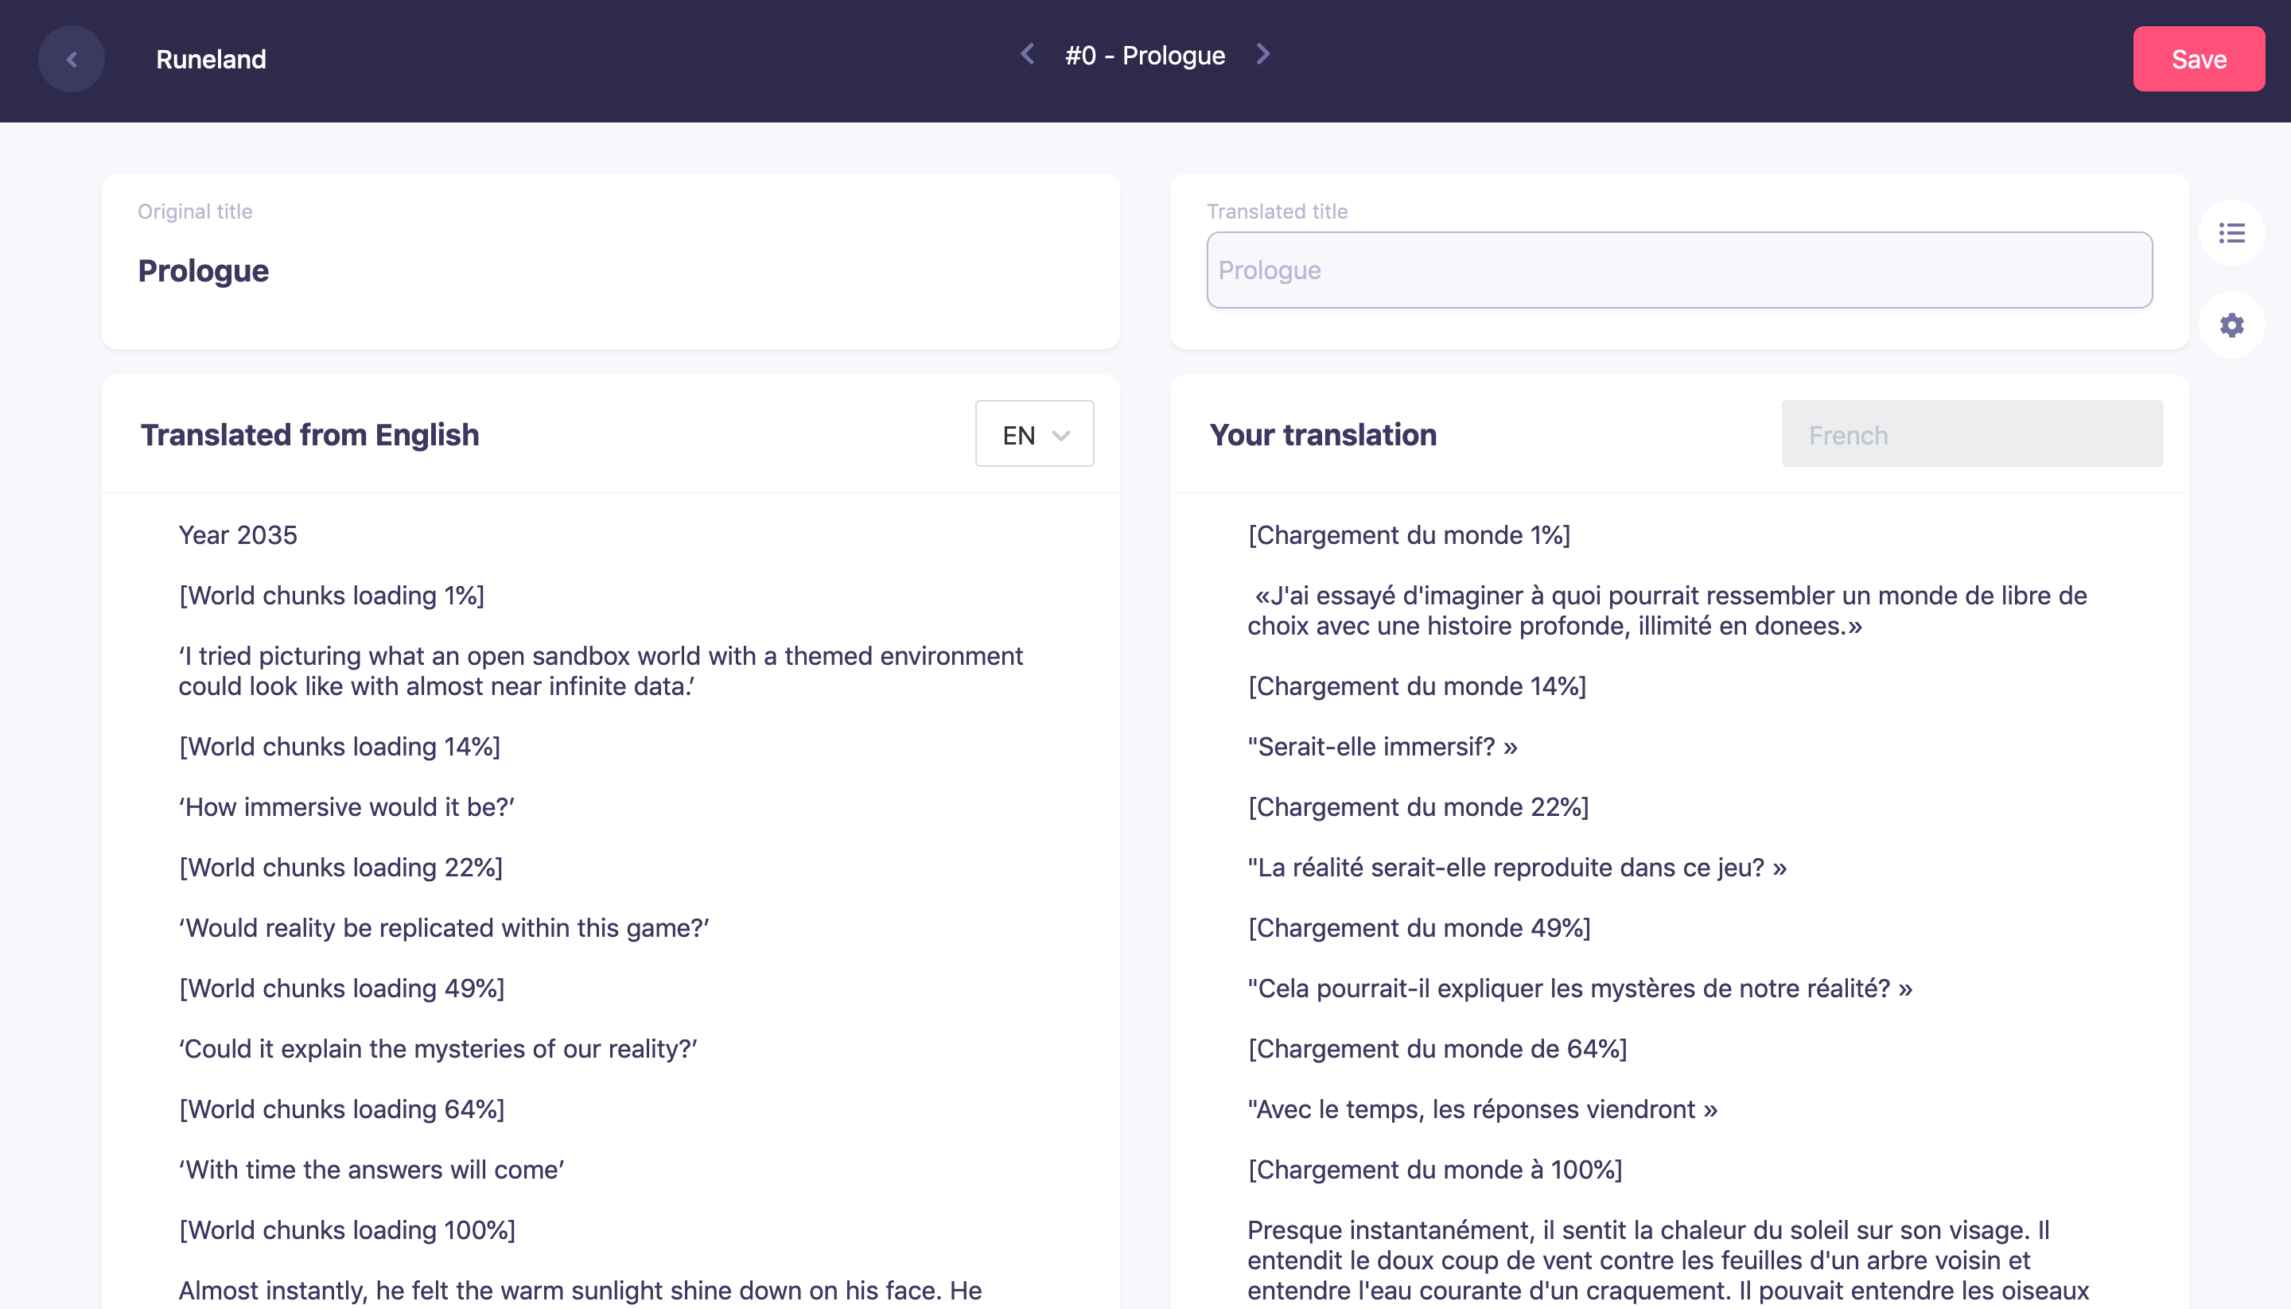2291x1309 pixels.
Task: Click the back arrow circle button
Action: click(x=71, y=60)
